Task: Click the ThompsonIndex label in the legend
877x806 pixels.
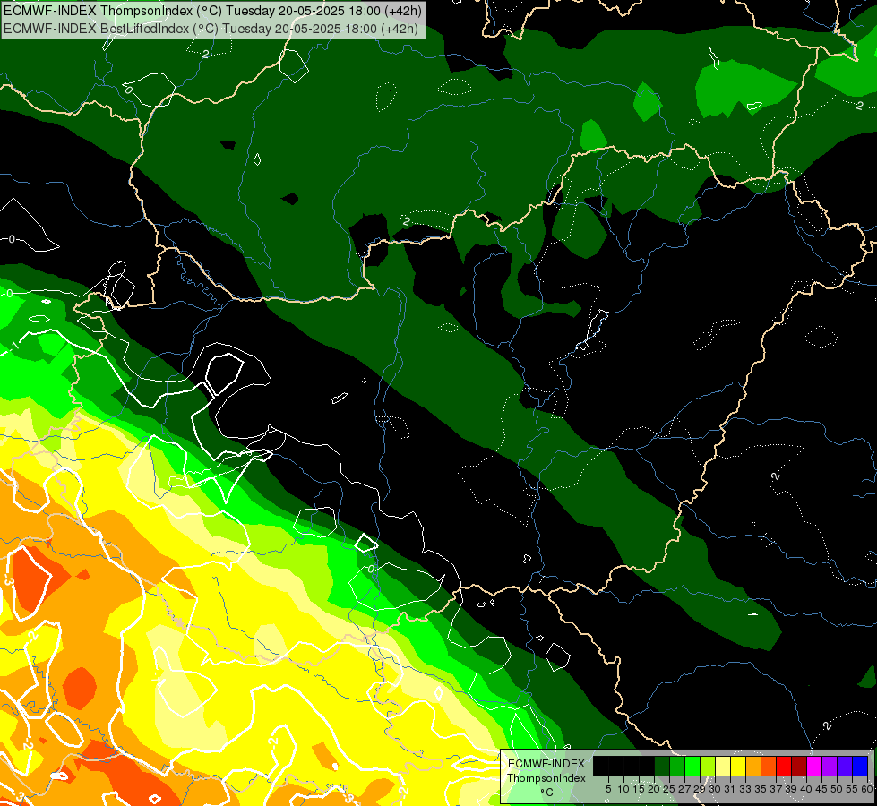Action: [546, 778]
